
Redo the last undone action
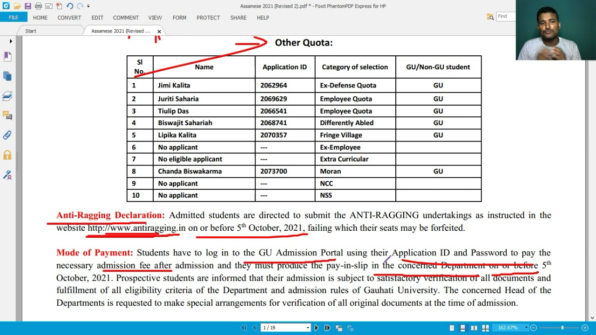[80, 6]
